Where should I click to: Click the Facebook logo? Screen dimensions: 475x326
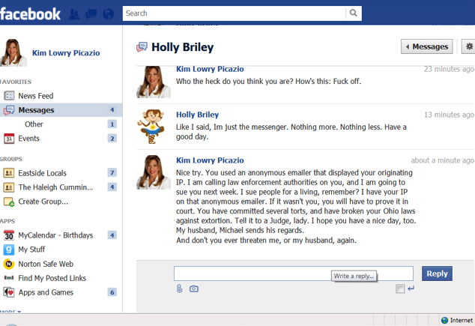(x=30, y=13)
